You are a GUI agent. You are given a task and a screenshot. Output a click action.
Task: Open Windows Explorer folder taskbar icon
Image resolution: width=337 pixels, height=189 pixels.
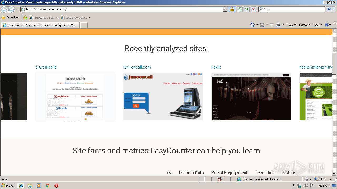(30, 186)
